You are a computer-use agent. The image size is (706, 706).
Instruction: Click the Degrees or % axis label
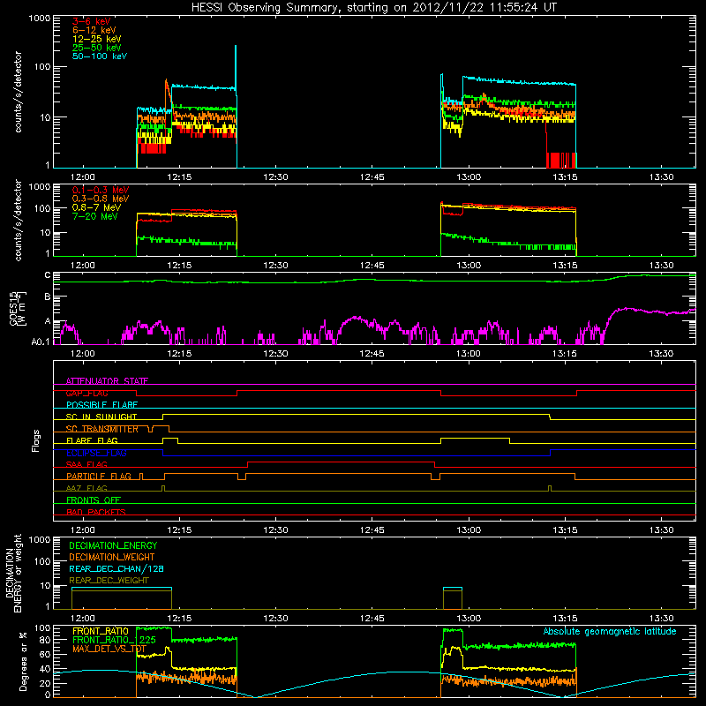pos(23,661)
